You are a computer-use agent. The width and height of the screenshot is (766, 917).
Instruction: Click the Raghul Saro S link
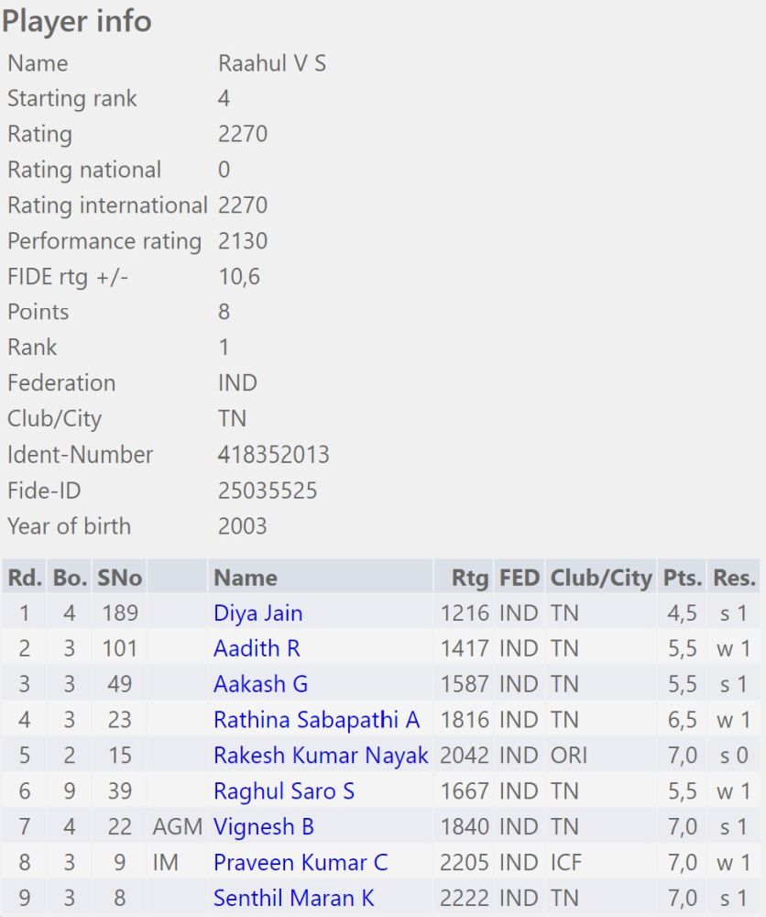(284, 791)
